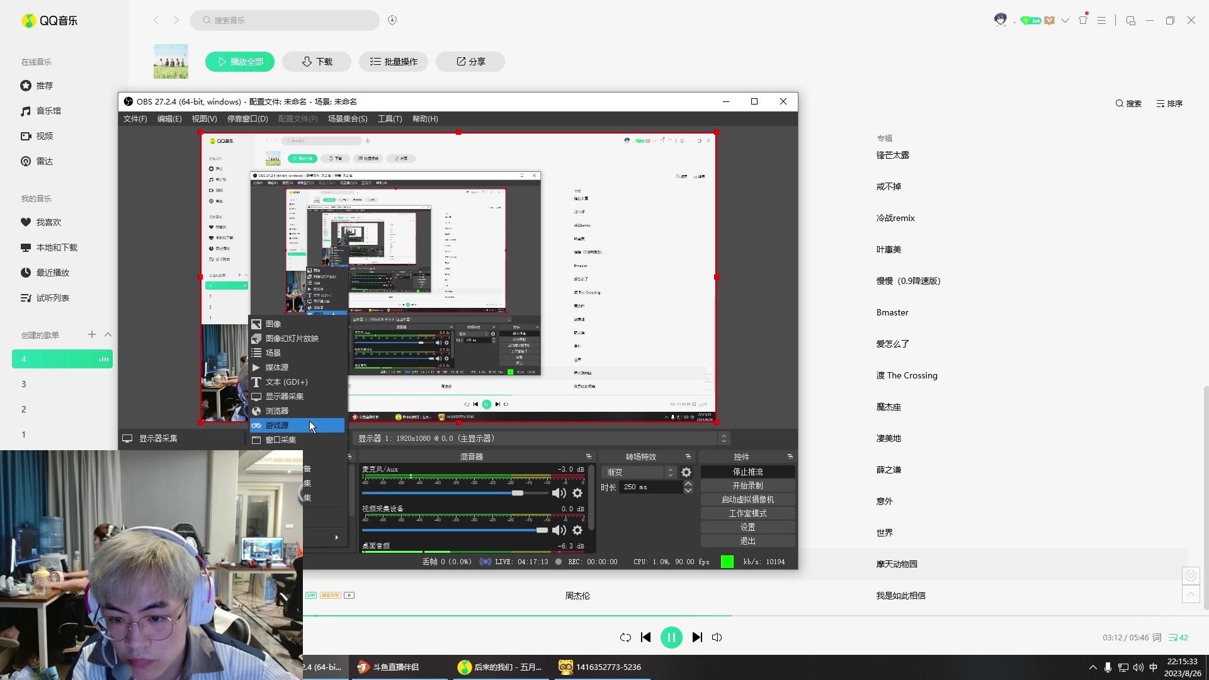The image size is (1209, 680).
Task: Adjust 视频采集设备 volume slider
Action: tap(542, 530)
